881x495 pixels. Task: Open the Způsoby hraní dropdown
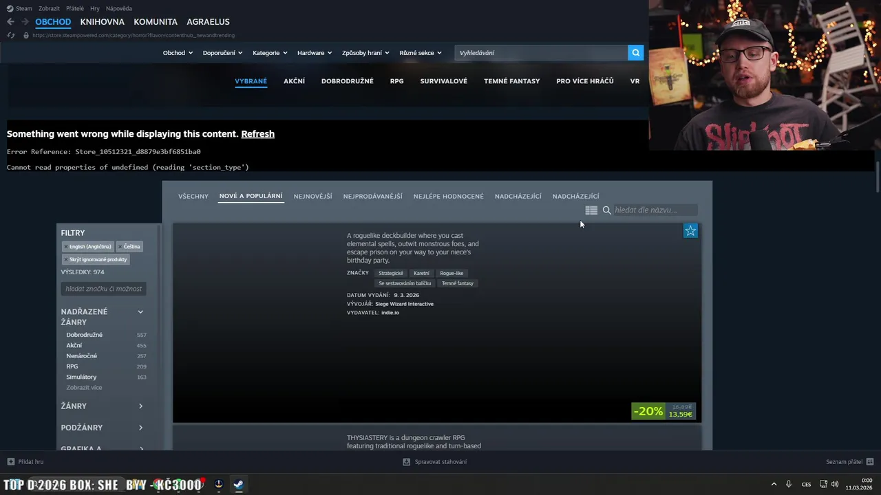[x=365, y=53]
